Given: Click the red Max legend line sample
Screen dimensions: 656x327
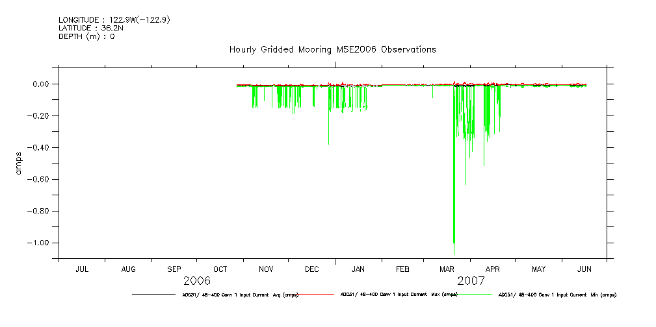Looking at the screenshot, I should (319, 295).
